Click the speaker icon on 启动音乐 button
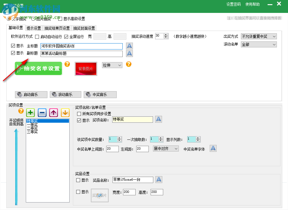The width and height of the screenshot is (288, 210). point(19,94)
